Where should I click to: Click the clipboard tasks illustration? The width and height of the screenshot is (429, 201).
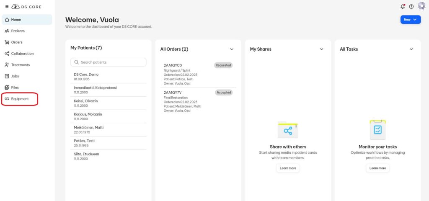[377, 130]
